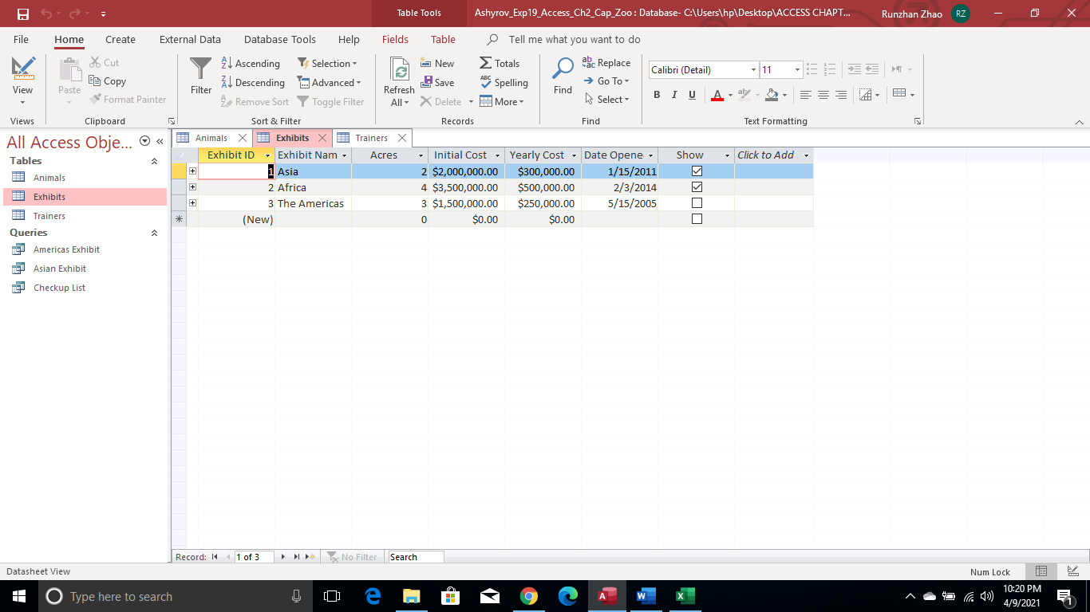Apply Bold formatting
Viewport: 1090px width, 612px height.
pyautogui.click(x=657, y=95)
